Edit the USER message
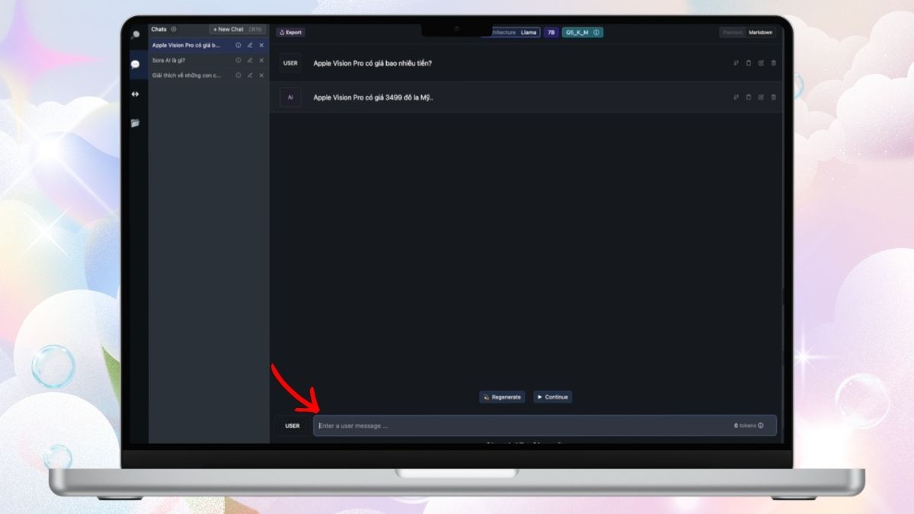Screen dimensions: 914x514 (x=761, y=63)
